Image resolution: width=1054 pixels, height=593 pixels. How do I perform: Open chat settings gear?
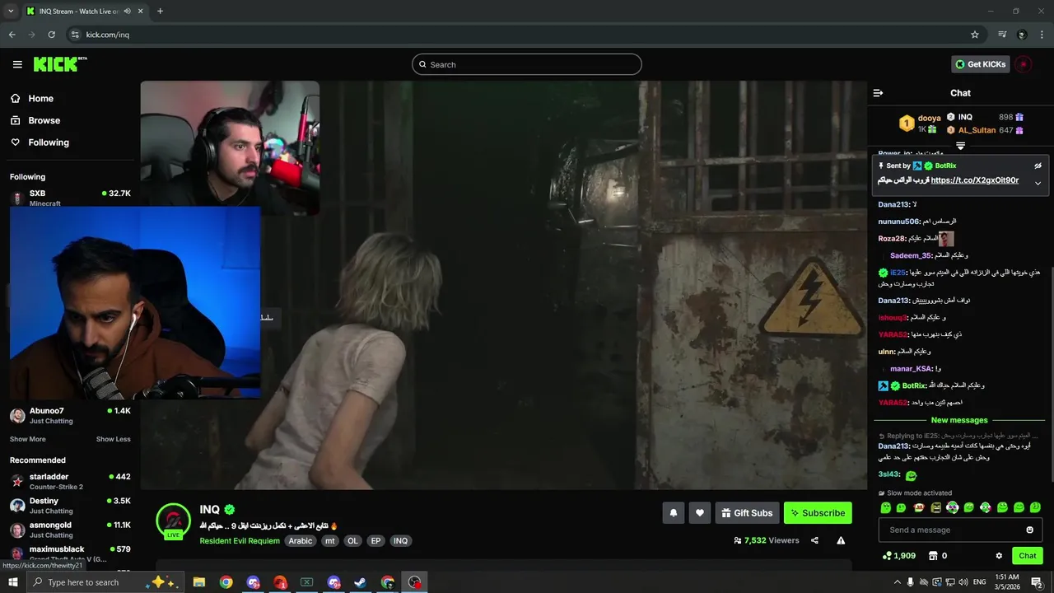click(x=999, y=556)
